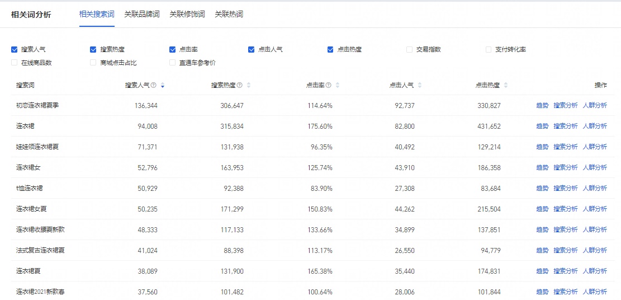Viewport: 621px width, 300px height.
Task: Click the help icon beside 搜索人气 header
Action: pos(153,86)
